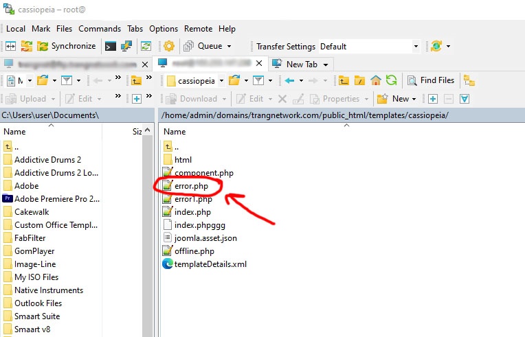Click the remote path bar /home/admin/domains

(341, 115)
